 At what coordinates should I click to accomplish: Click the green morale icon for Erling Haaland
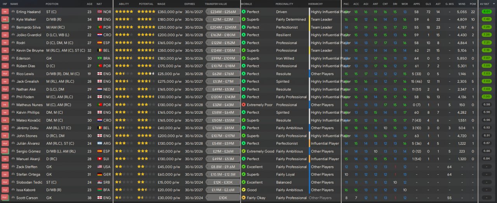pyautogui.click(x=243, y=12)
